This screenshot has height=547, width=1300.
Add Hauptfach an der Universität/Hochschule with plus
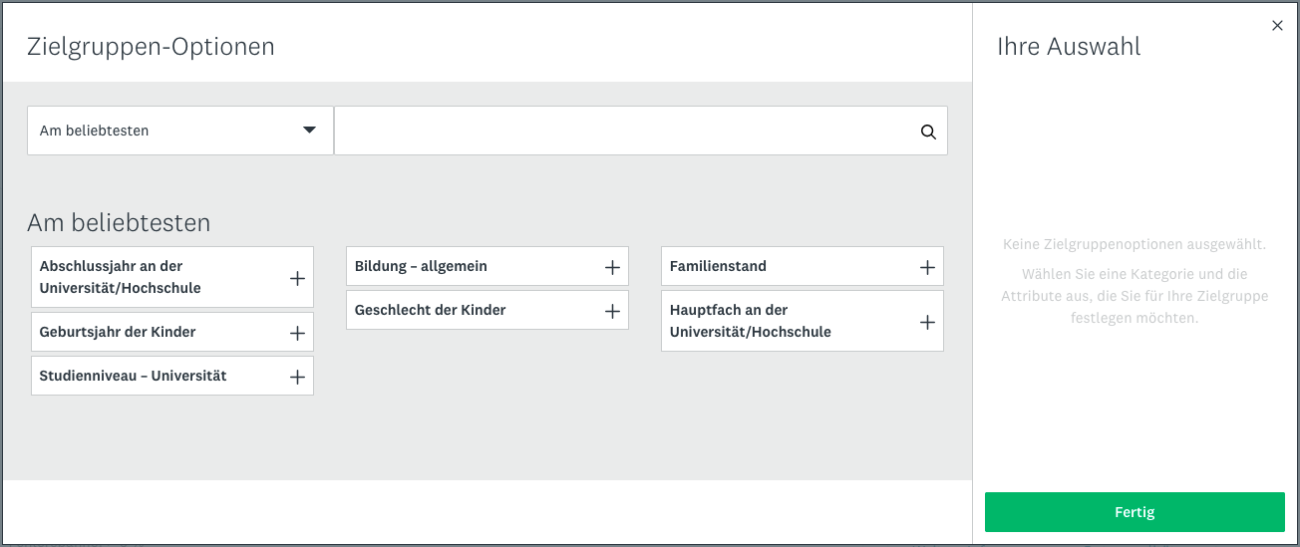pos(927,322)
